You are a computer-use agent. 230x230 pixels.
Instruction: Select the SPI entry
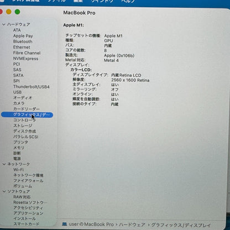(x=17, y=81)
